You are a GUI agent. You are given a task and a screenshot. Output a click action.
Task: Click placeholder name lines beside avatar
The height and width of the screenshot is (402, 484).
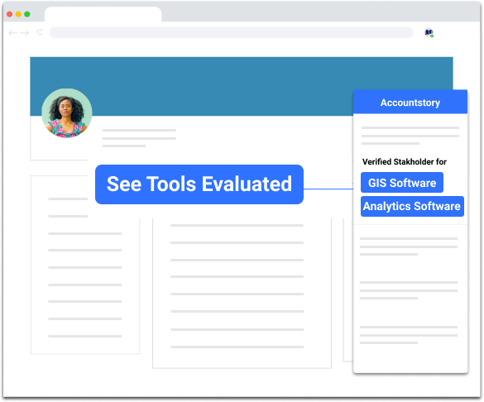tap(139, 138)
